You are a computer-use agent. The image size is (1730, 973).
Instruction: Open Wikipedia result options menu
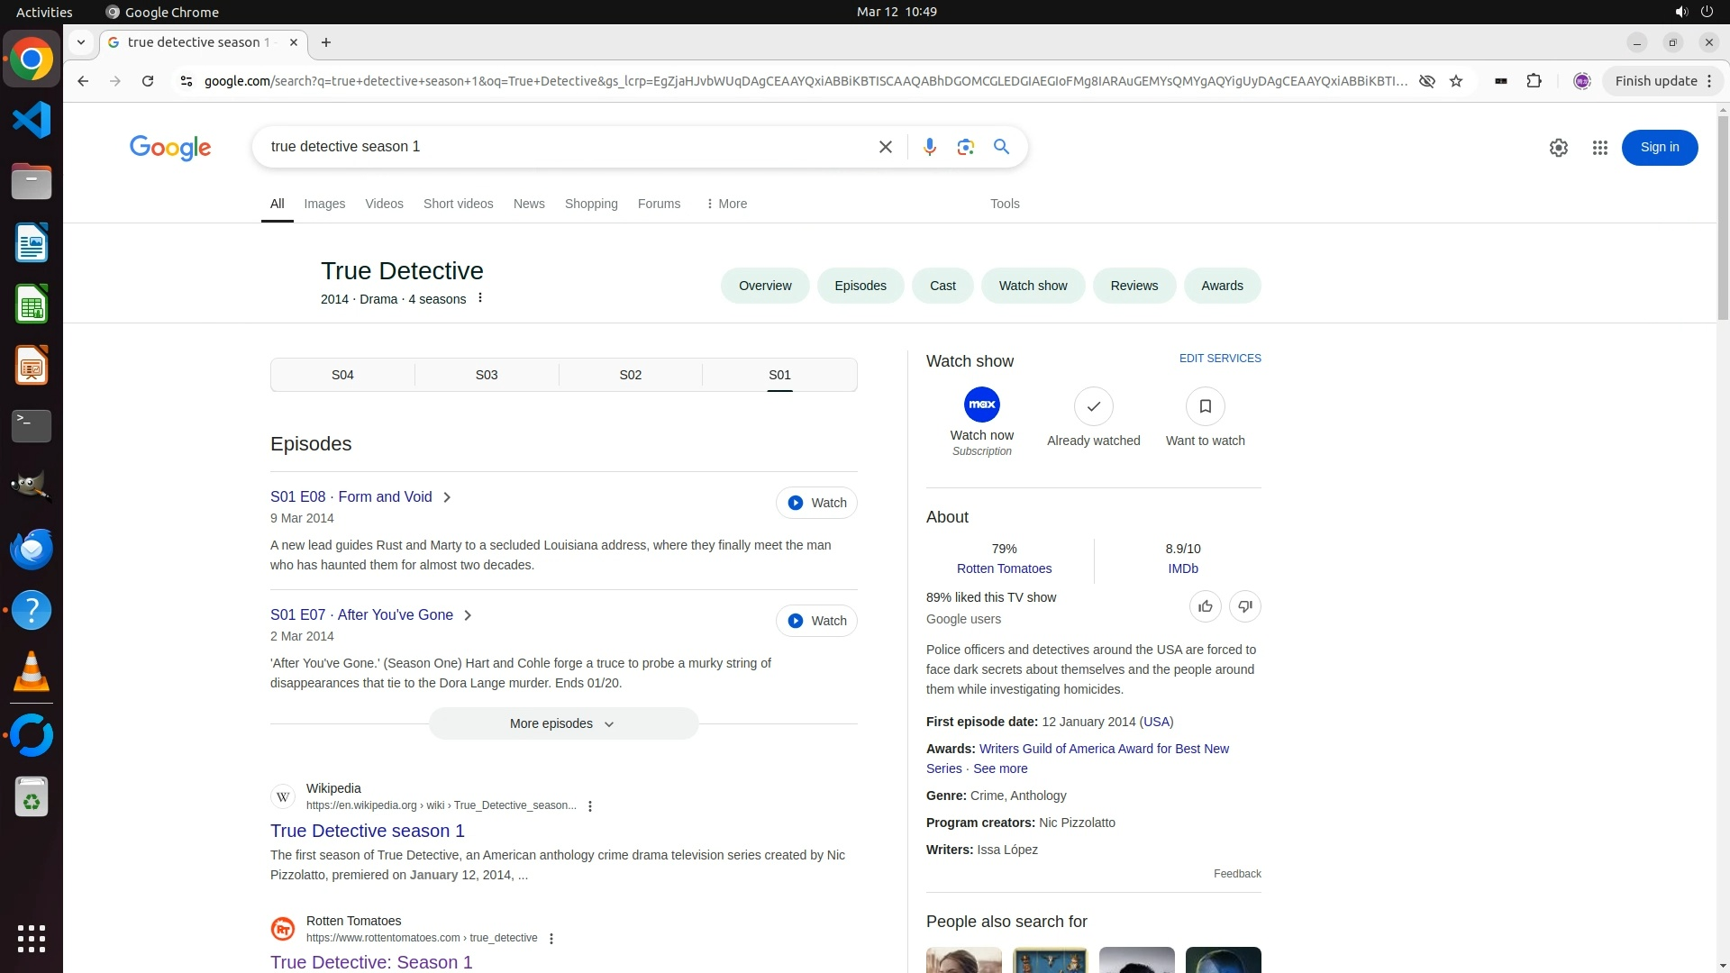point(590,806)
